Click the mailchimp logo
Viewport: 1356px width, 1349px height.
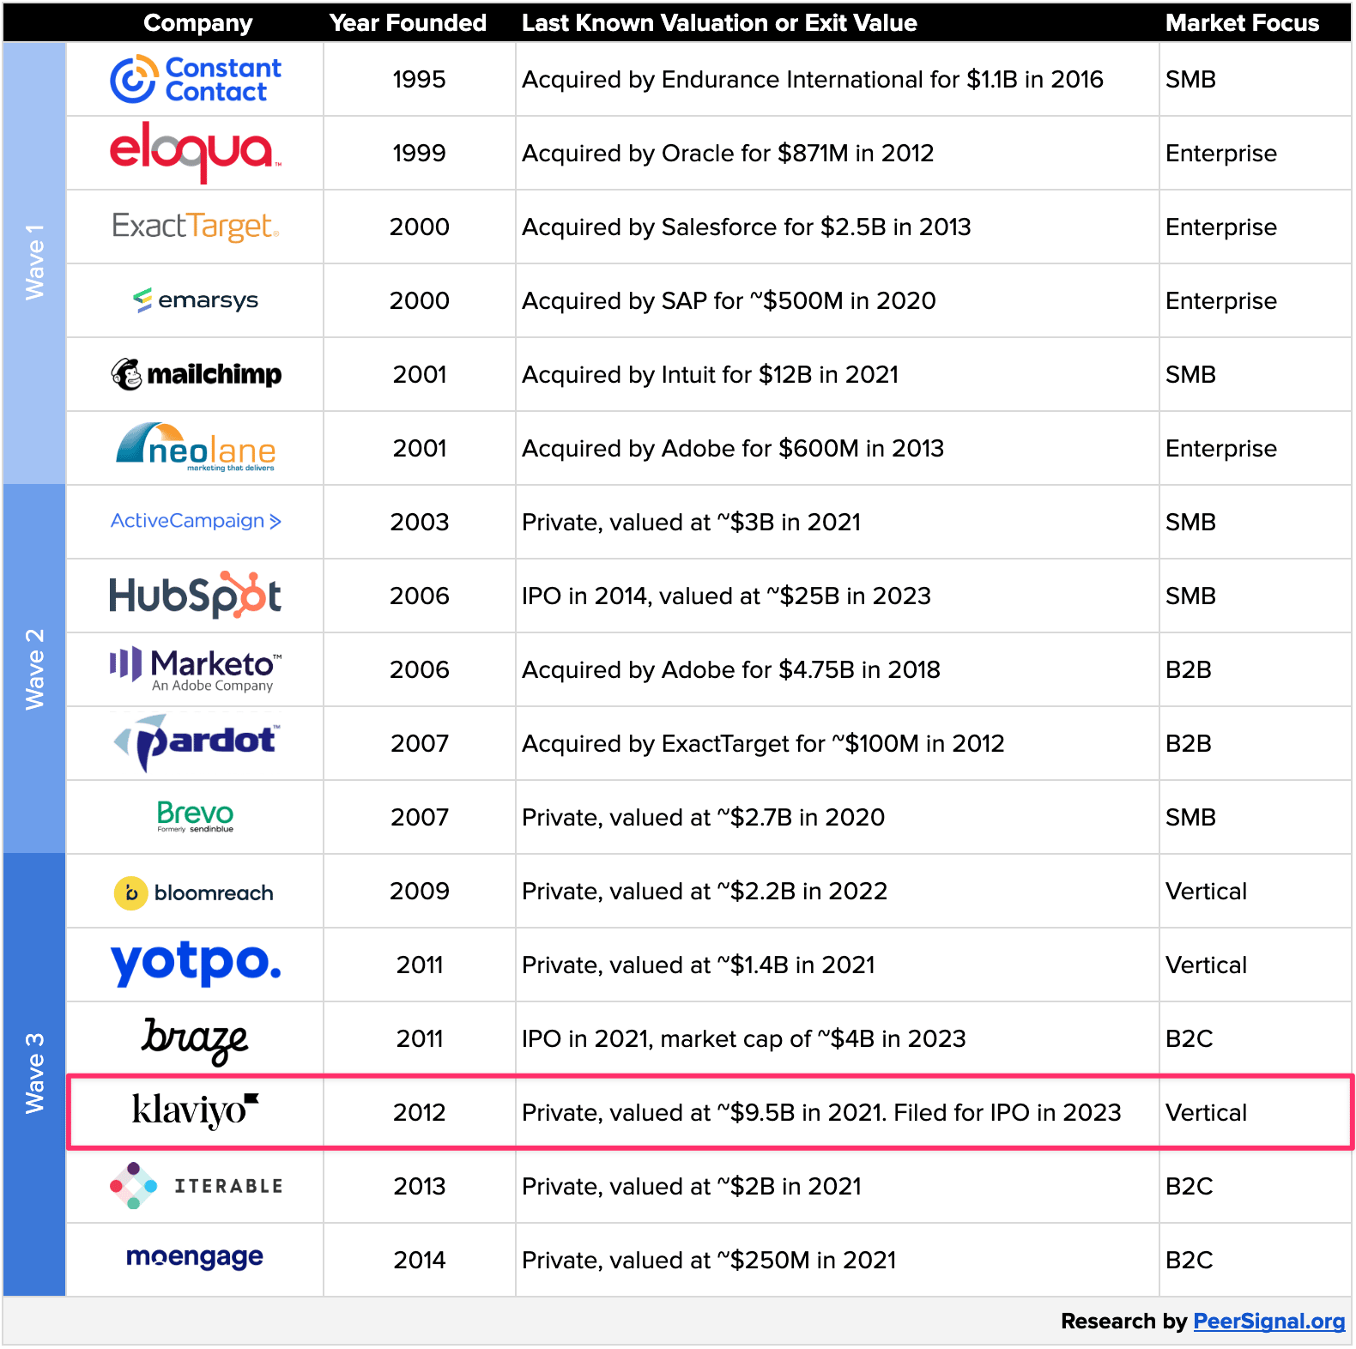[196, 374]
